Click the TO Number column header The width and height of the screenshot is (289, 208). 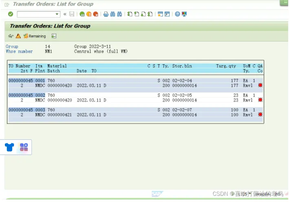[19, 66]
